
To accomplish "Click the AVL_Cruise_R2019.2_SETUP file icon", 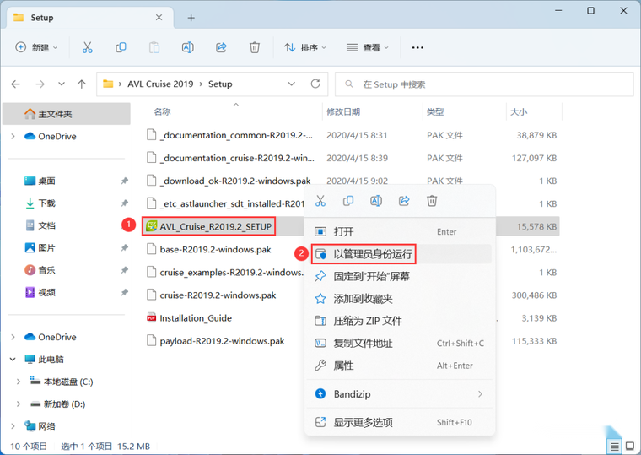I will 152,226.
